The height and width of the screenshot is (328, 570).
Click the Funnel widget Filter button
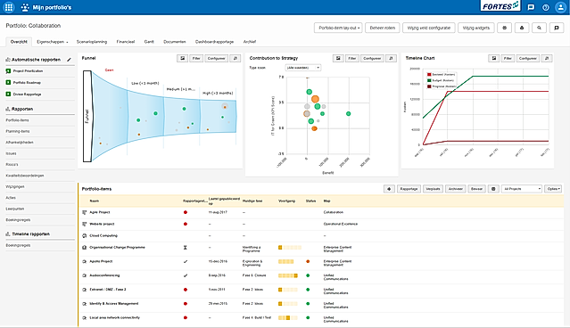click(196, 58)
